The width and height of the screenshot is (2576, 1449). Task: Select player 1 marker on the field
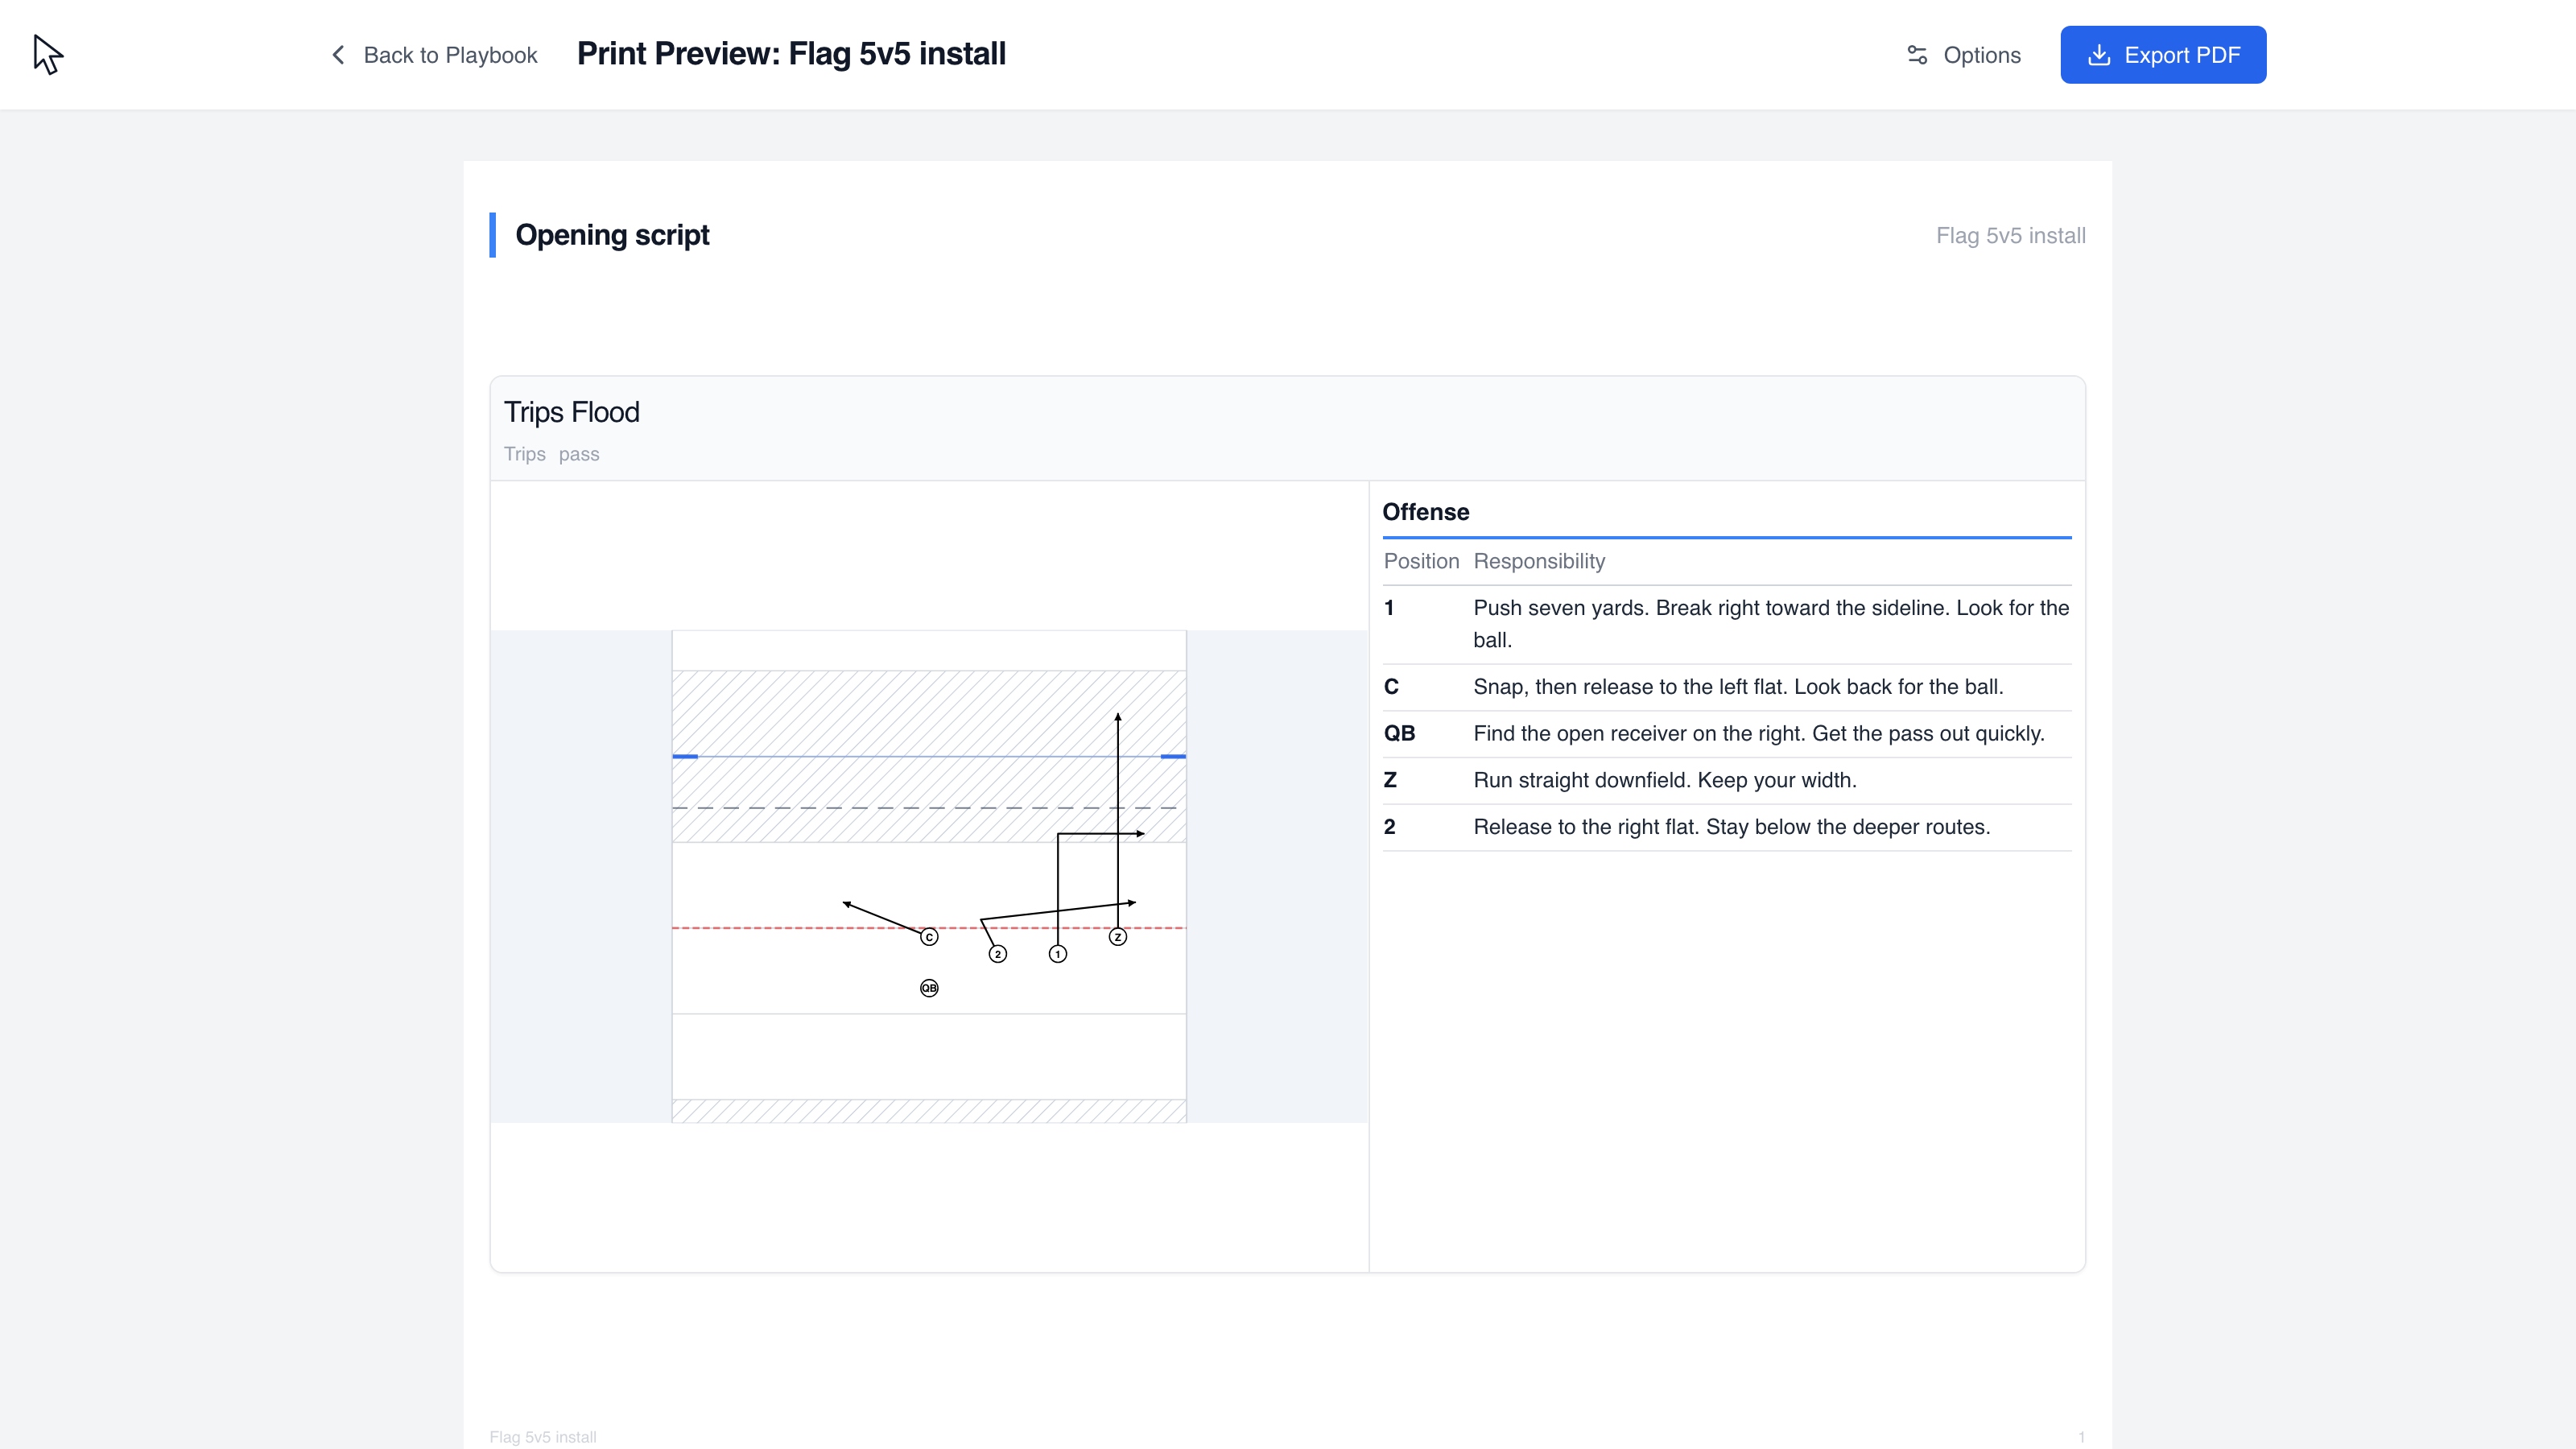coord(1058,954)
